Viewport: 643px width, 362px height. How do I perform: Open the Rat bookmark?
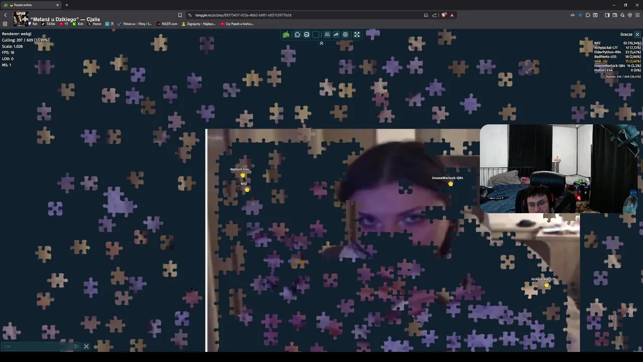32,24
